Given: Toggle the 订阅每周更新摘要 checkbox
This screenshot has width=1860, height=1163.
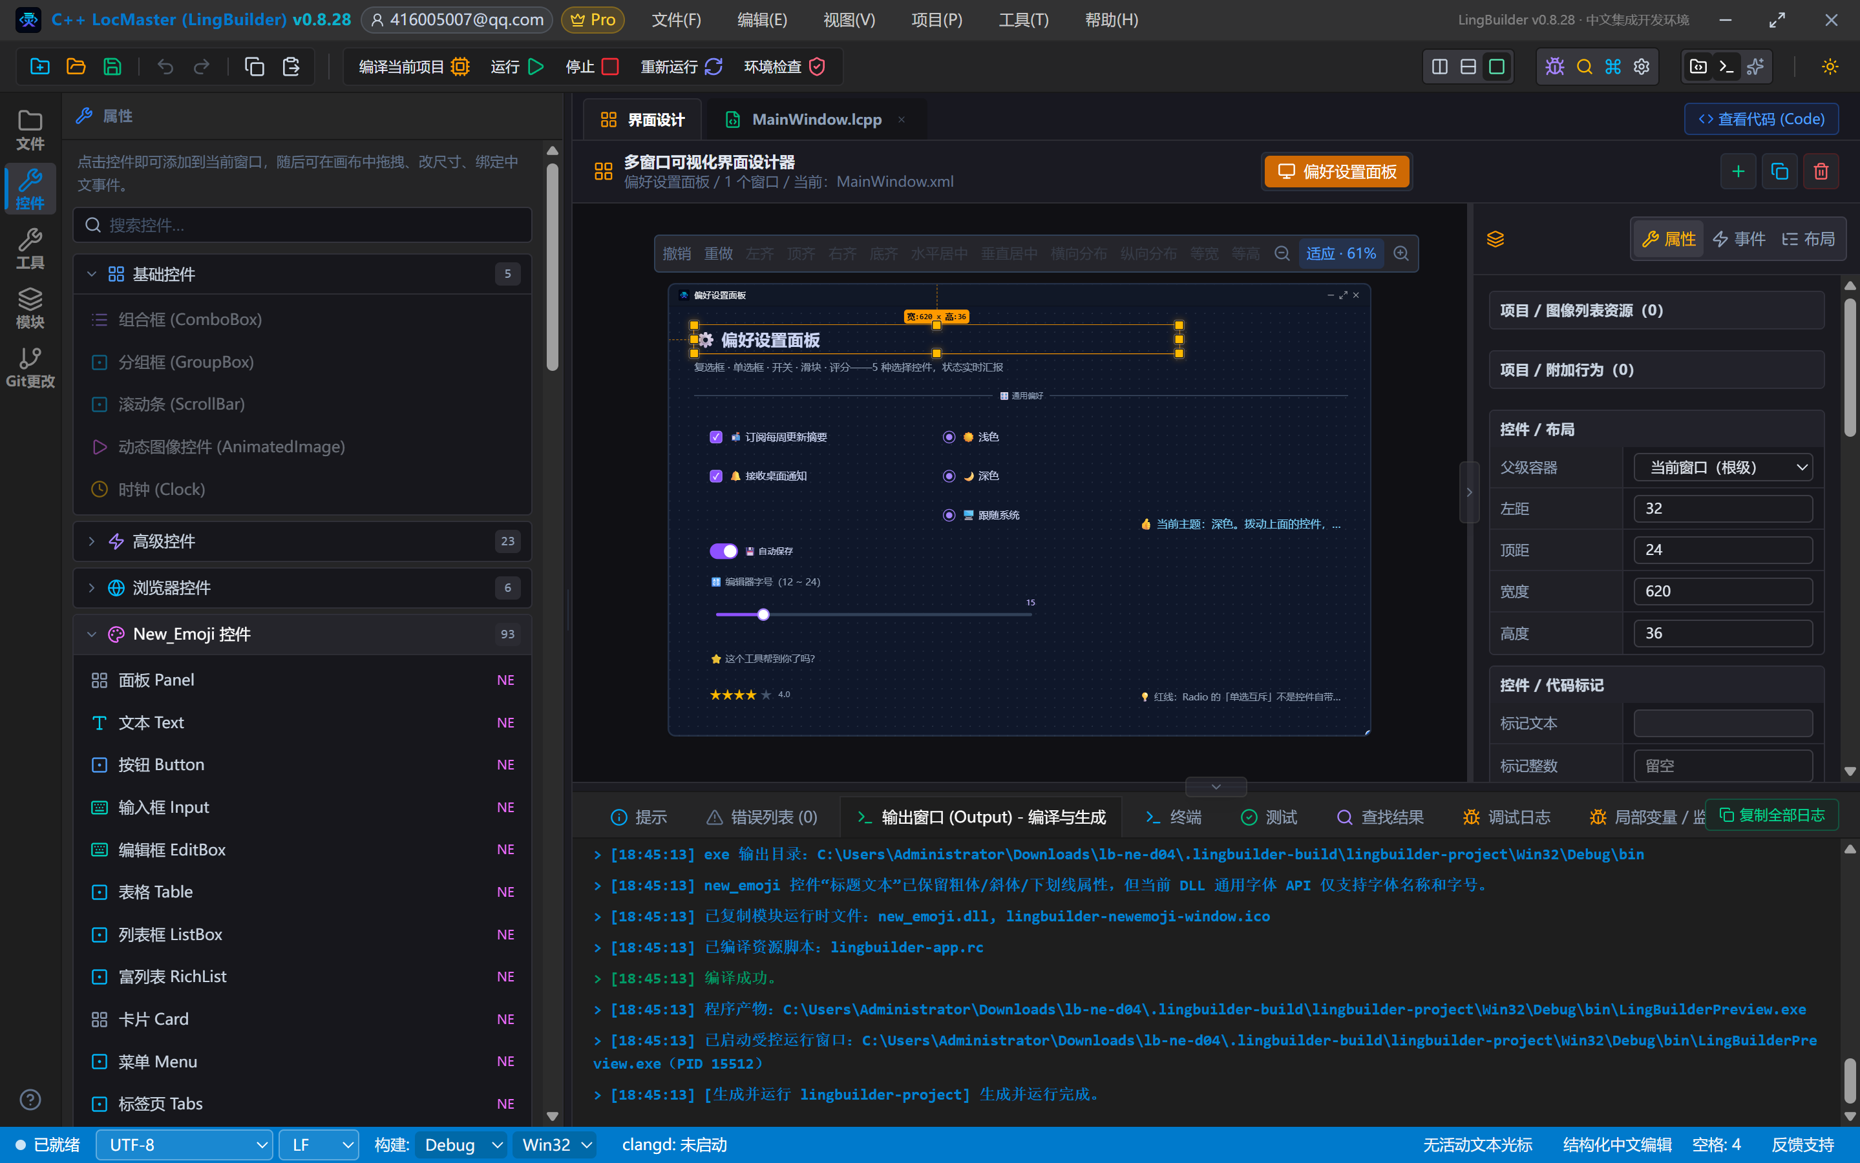Looking at the screenshot, I should (715, 437).
